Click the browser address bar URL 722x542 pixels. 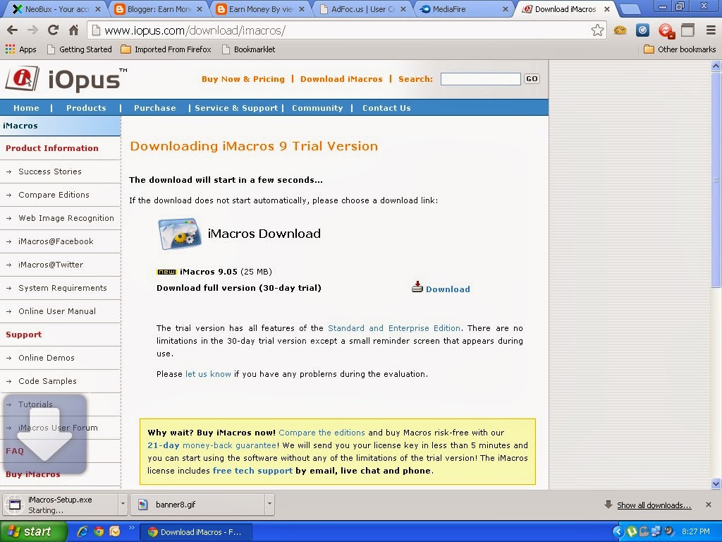pos(195,30)
